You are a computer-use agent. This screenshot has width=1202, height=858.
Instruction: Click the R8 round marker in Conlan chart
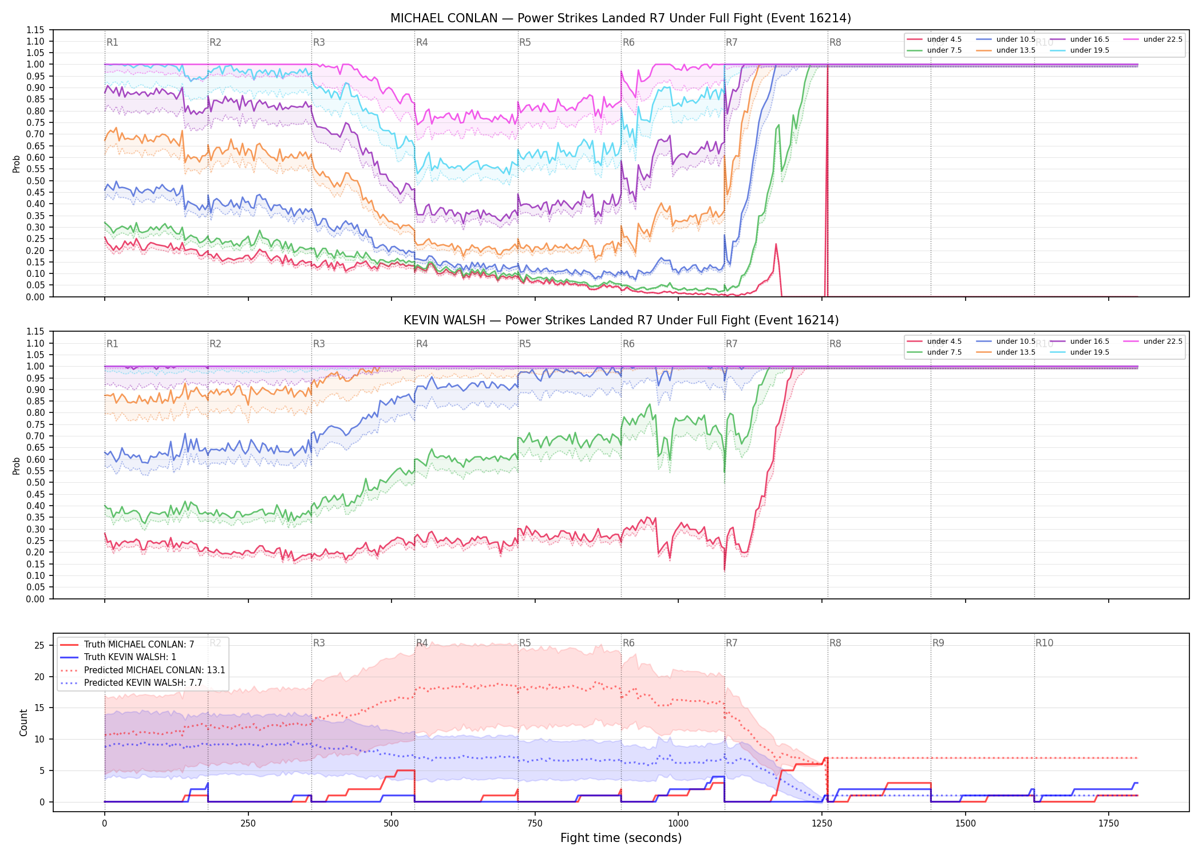pyautogui.click(x=835, y=42)
